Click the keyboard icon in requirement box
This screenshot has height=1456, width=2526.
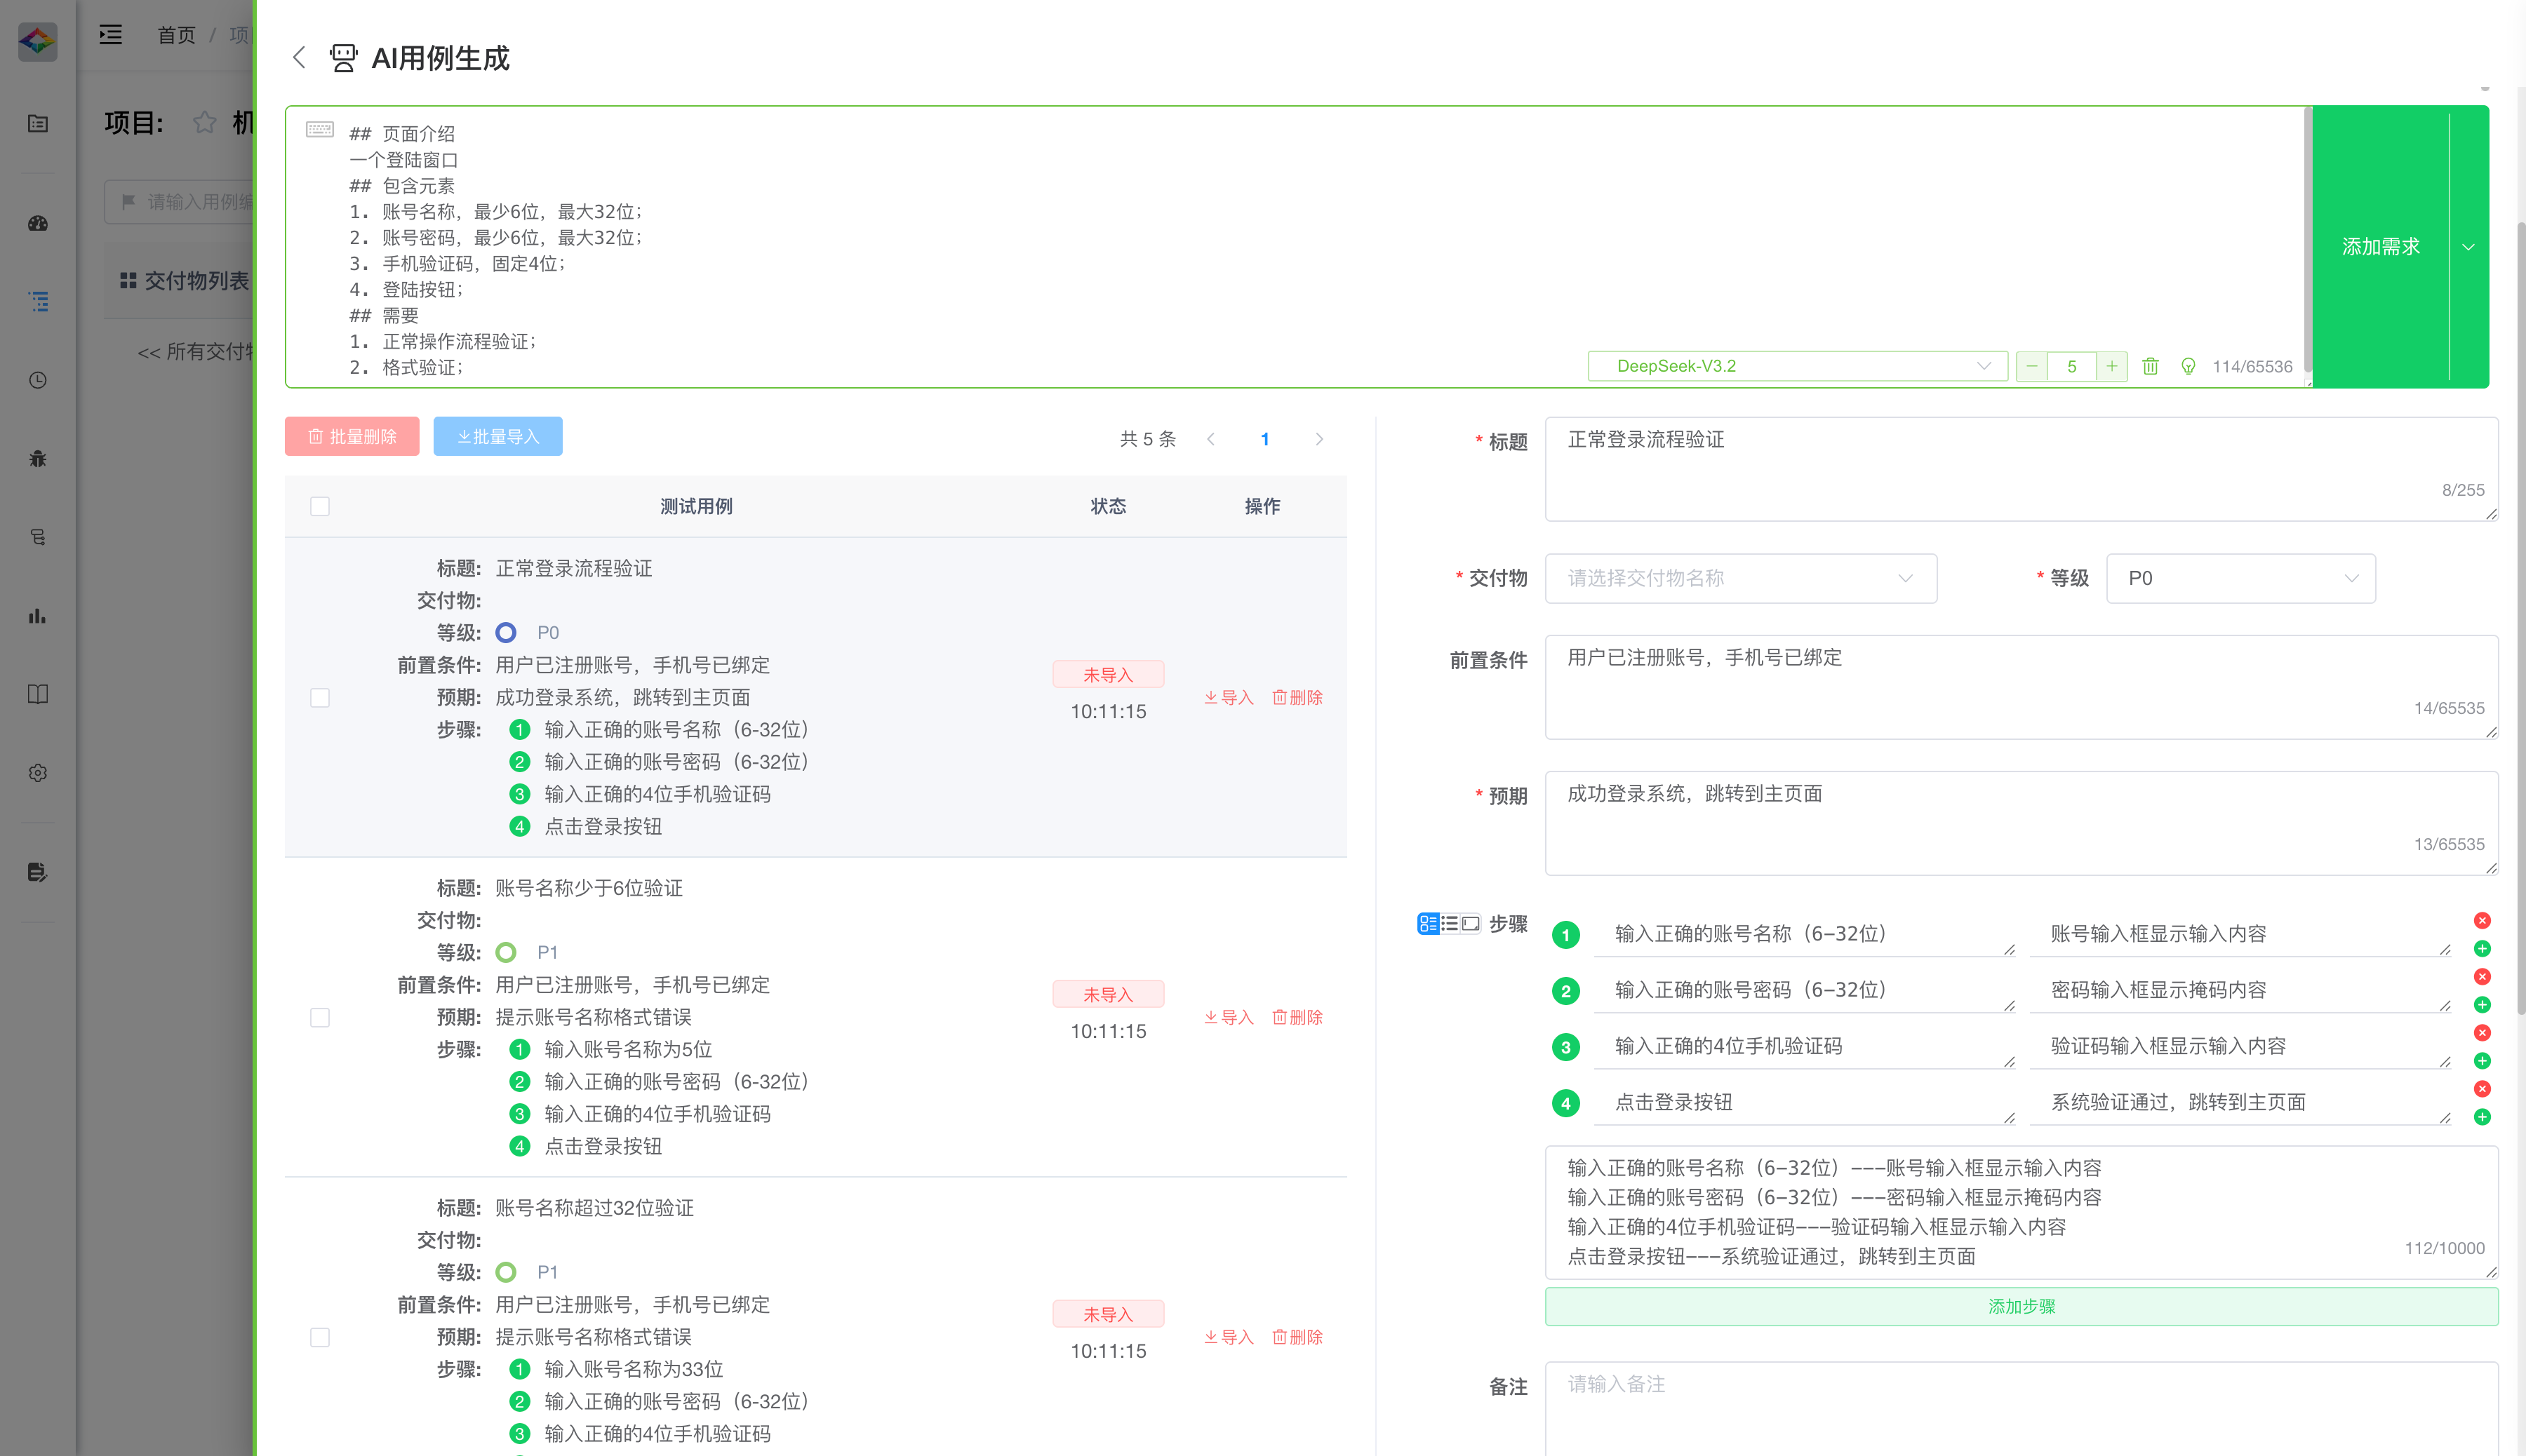[320, 129]
